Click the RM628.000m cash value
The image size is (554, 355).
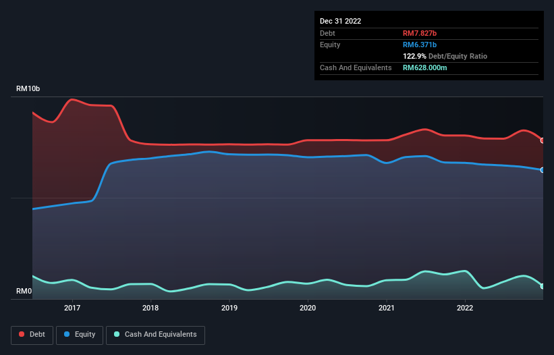[424, 67]
